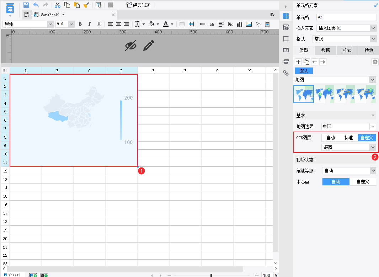The width and height of the screenshot is (379, 277).
Task: Toggle the crossed-eye visibility icon
Action: point(131,46)
